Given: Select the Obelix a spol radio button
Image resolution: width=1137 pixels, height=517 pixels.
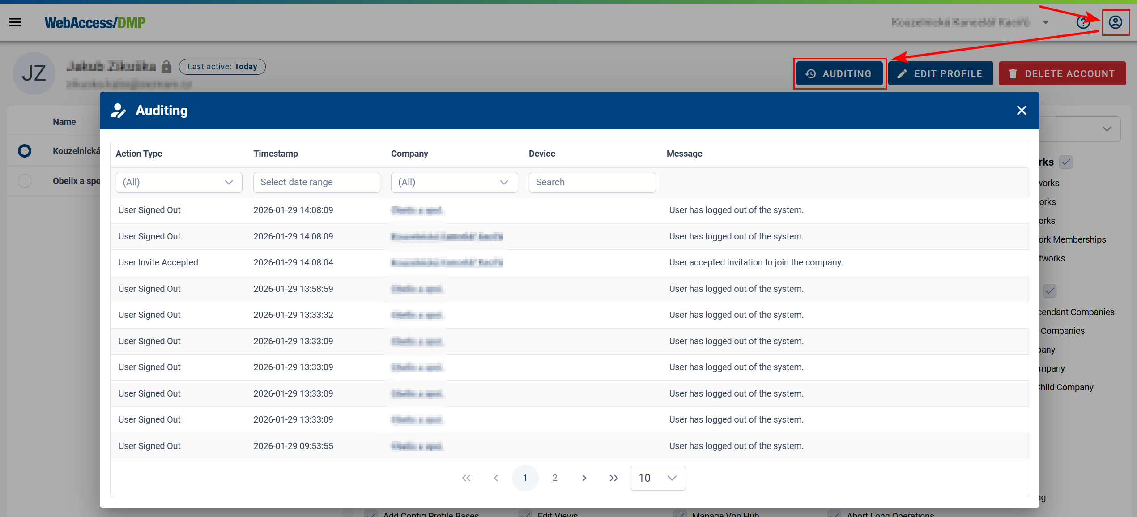Looking at the screenshot, I should tap(25, 181).
